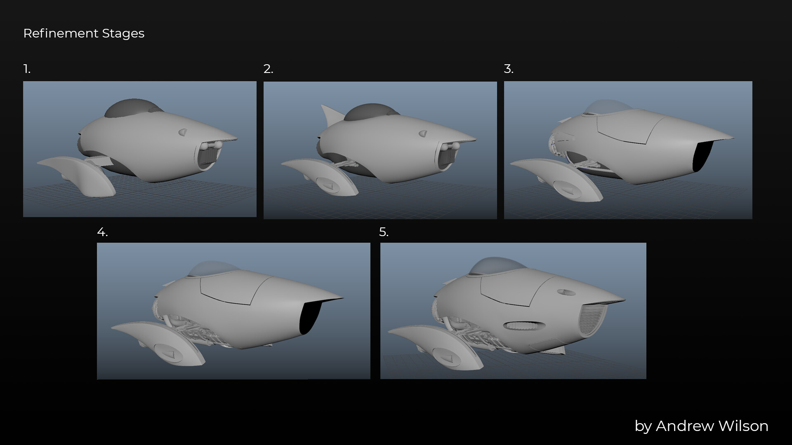
Task: Select the final stage 5 render
Action: pos(513,311)
